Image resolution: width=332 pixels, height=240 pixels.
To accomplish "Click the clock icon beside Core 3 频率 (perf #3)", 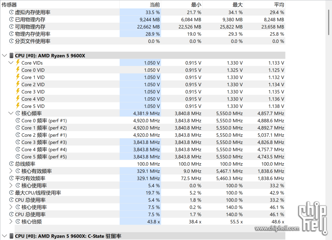I will (x=18, y=142).
